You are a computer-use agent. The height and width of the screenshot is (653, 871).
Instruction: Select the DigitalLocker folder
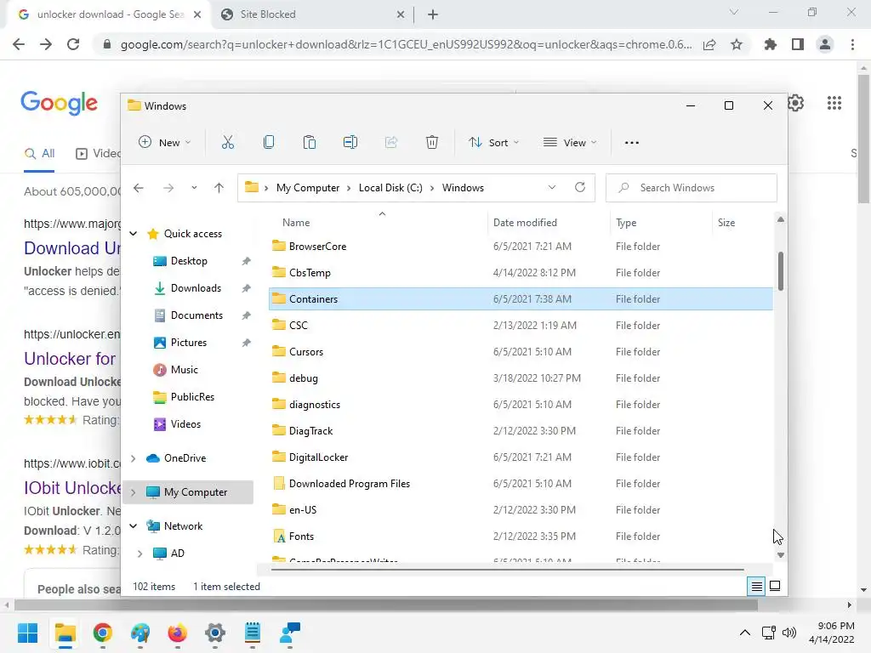521,457
